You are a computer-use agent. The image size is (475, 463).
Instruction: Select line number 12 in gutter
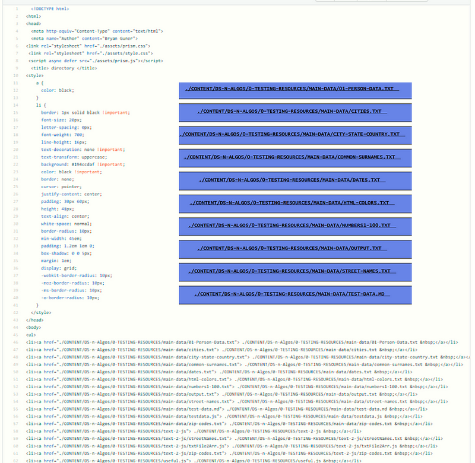click(x=16, y=90)
